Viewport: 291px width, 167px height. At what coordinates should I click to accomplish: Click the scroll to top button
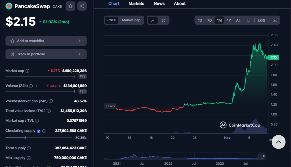278,142
